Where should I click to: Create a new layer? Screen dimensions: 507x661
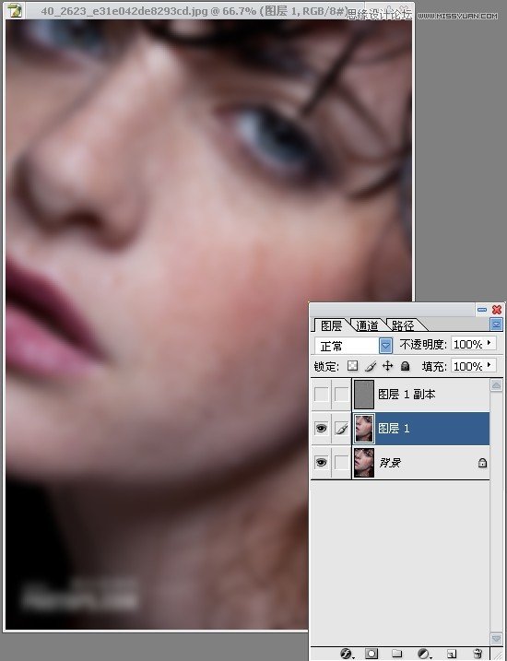[452, 654]
